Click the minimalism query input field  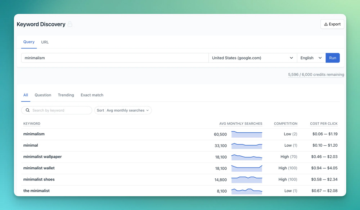tap(114, 58)
